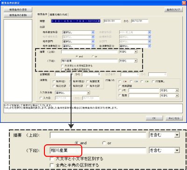The image size is (187, 170).
Task: Enable 大文字と小文字を区別する checkbox in upper dialog
Action: [62, 66]
